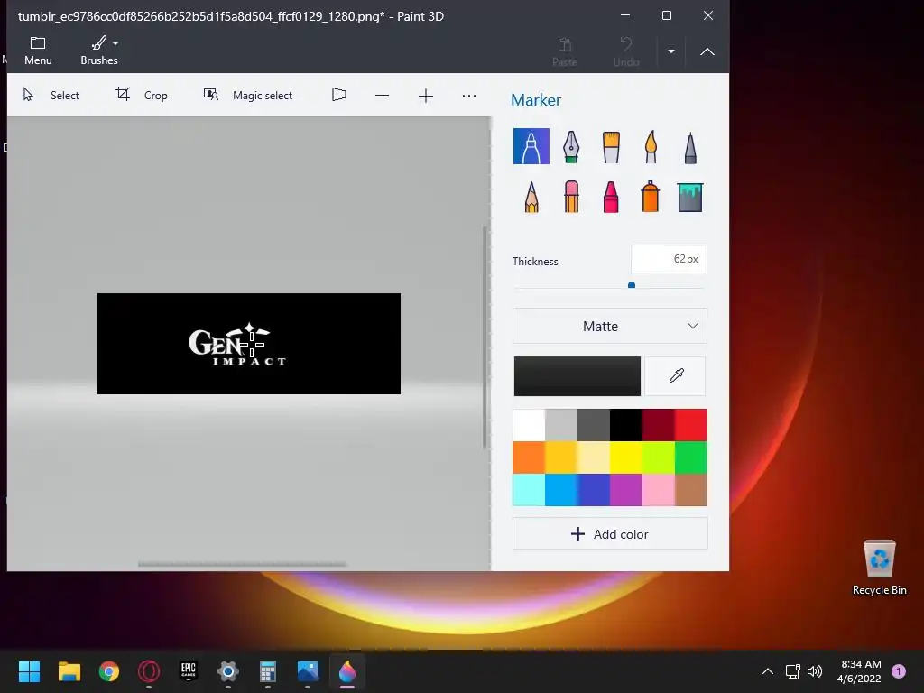Pick the pink color swatch
The image size is (924, 693).
[658, 490]
